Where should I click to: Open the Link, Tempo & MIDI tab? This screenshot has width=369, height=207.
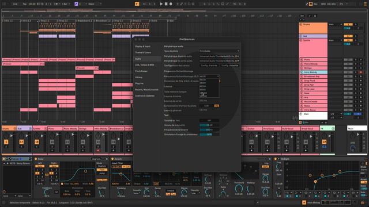point(145,65)
